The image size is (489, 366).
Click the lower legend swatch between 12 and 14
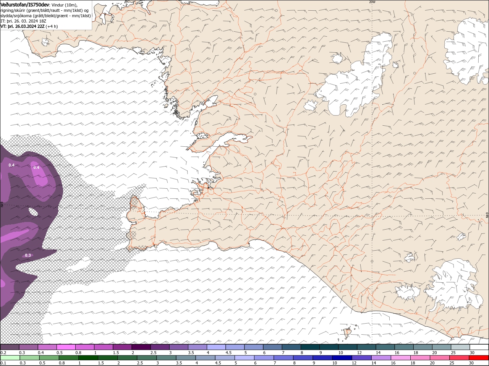click(361, 358)
